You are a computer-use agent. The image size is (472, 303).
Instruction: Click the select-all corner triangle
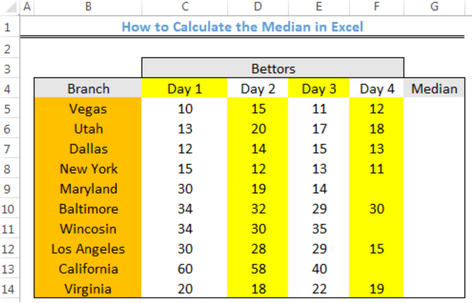tap(11, 7)
